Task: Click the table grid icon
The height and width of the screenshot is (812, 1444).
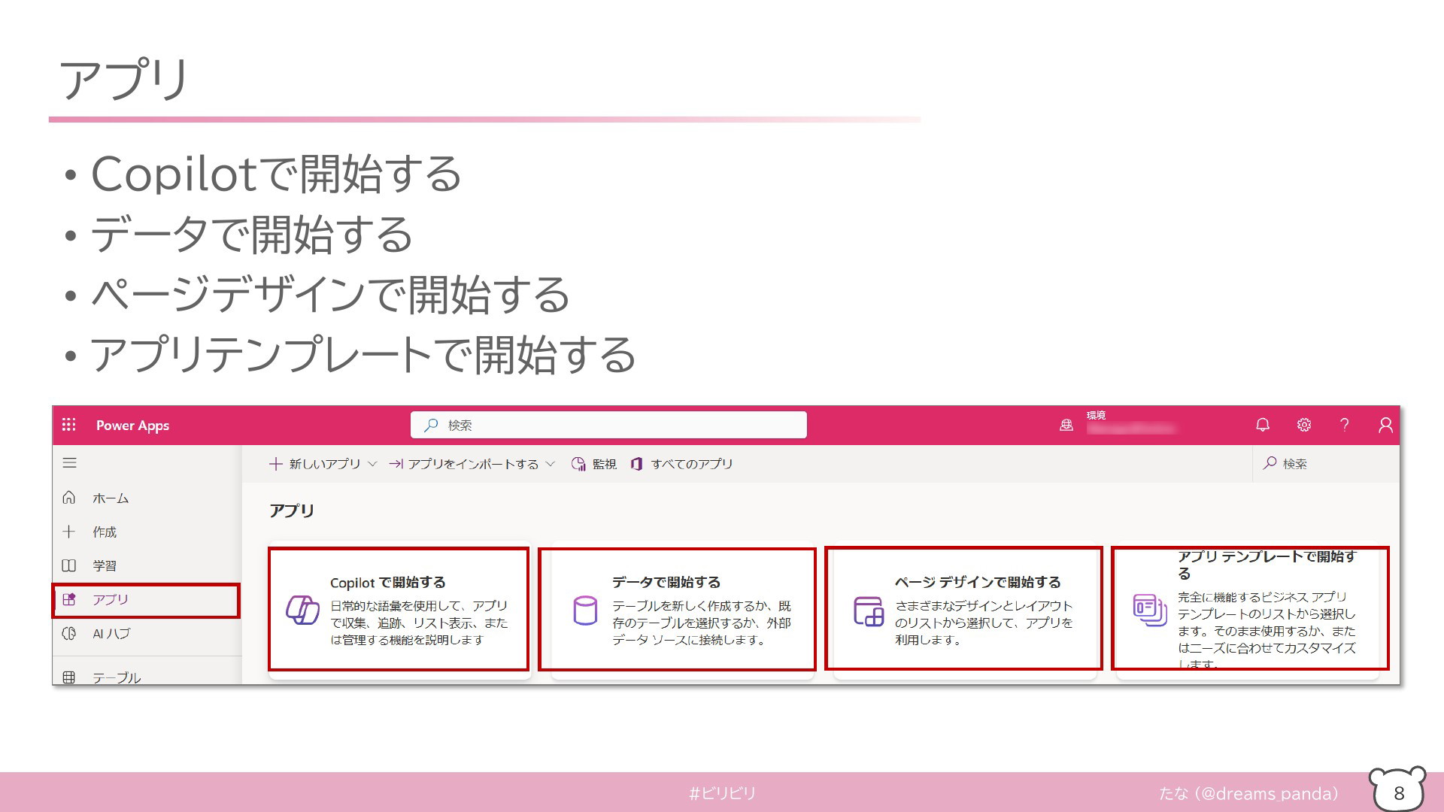Action: 68,677
